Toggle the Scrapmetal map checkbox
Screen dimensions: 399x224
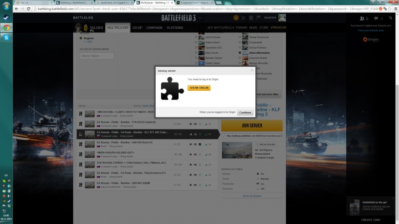240,42
